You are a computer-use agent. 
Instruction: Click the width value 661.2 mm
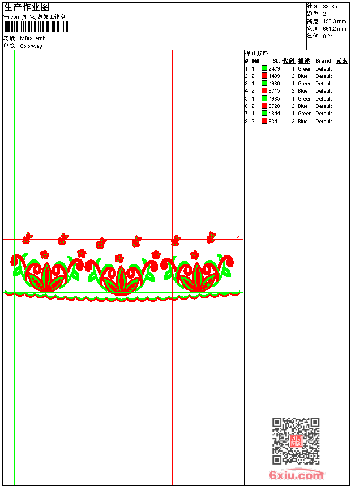coord(334,29)
